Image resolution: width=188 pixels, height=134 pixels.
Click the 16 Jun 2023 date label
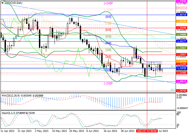click(110, 131)
